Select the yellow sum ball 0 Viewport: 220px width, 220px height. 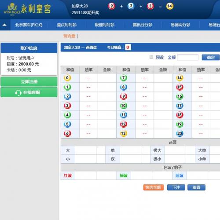click(67, 78)
